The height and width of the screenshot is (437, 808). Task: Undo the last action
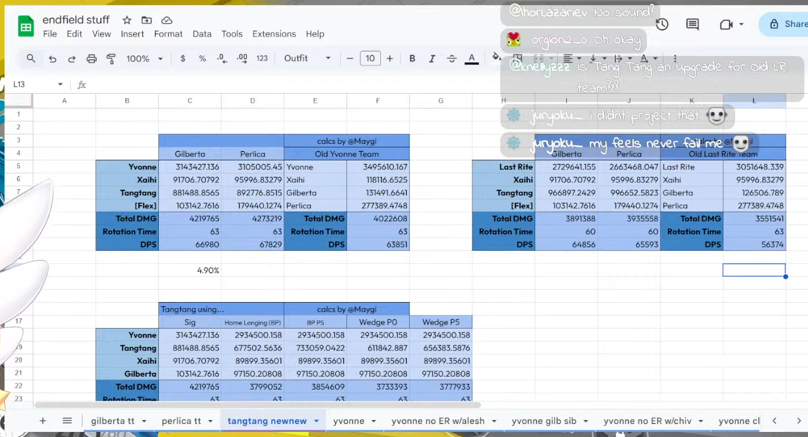click(53, 59)
